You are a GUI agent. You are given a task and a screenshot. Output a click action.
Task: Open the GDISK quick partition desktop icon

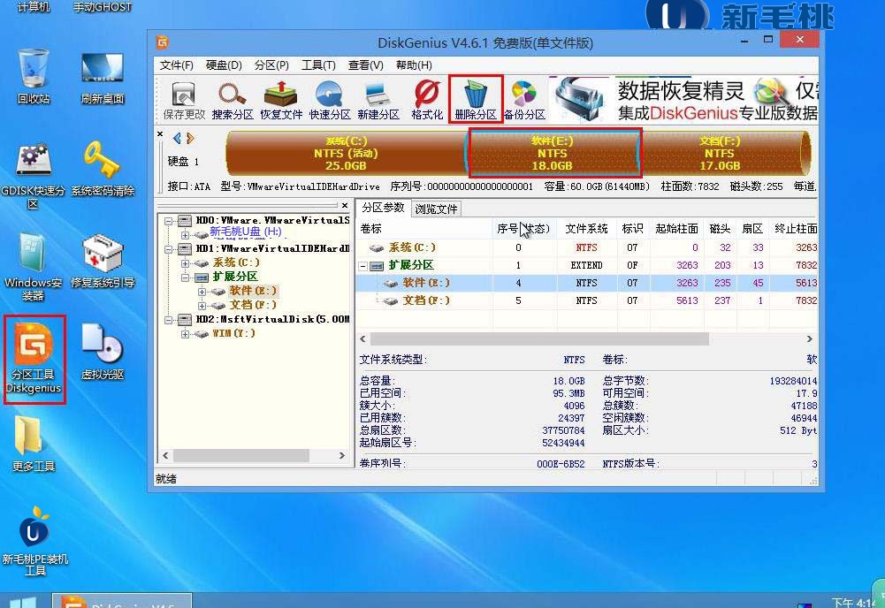pos(34,176)
